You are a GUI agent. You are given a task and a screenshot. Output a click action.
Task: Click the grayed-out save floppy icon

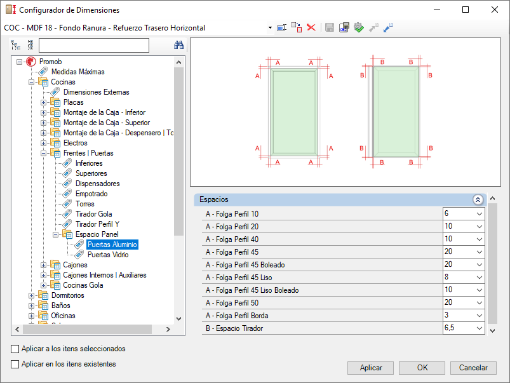330,28
